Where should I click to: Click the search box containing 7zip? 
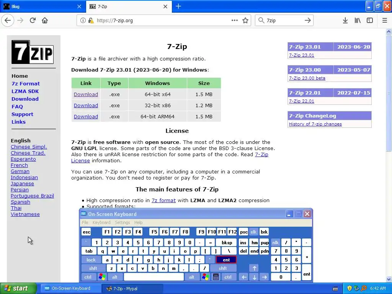284,20
